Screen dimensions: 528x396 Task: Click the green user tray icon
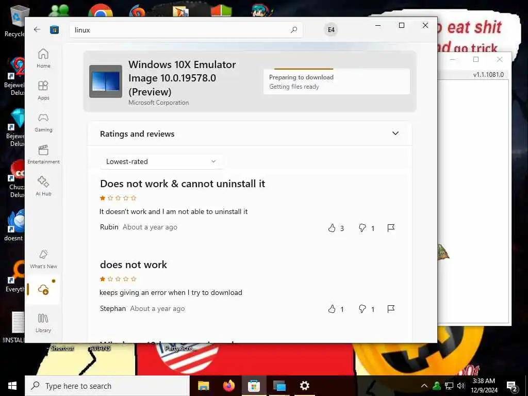click(x=437, y=386)
